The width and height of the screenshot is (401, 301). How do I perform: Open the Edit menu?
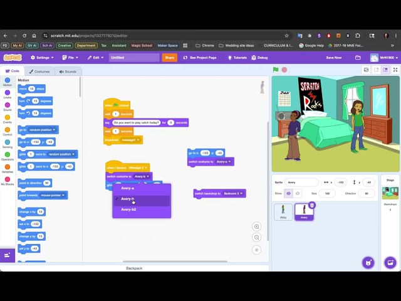[95, 58]
